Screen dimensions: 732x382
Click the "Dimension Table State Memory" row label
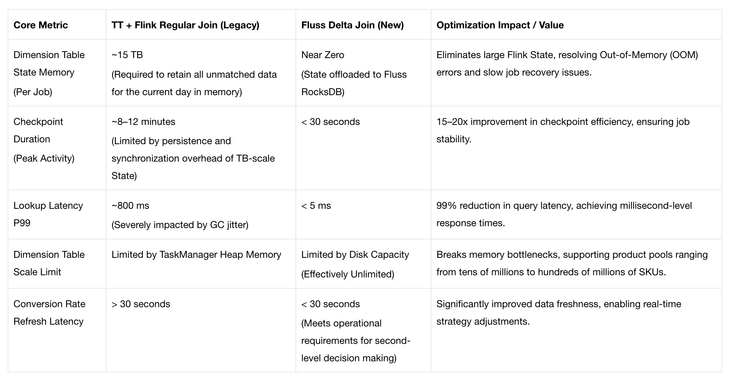click(49, 64)
